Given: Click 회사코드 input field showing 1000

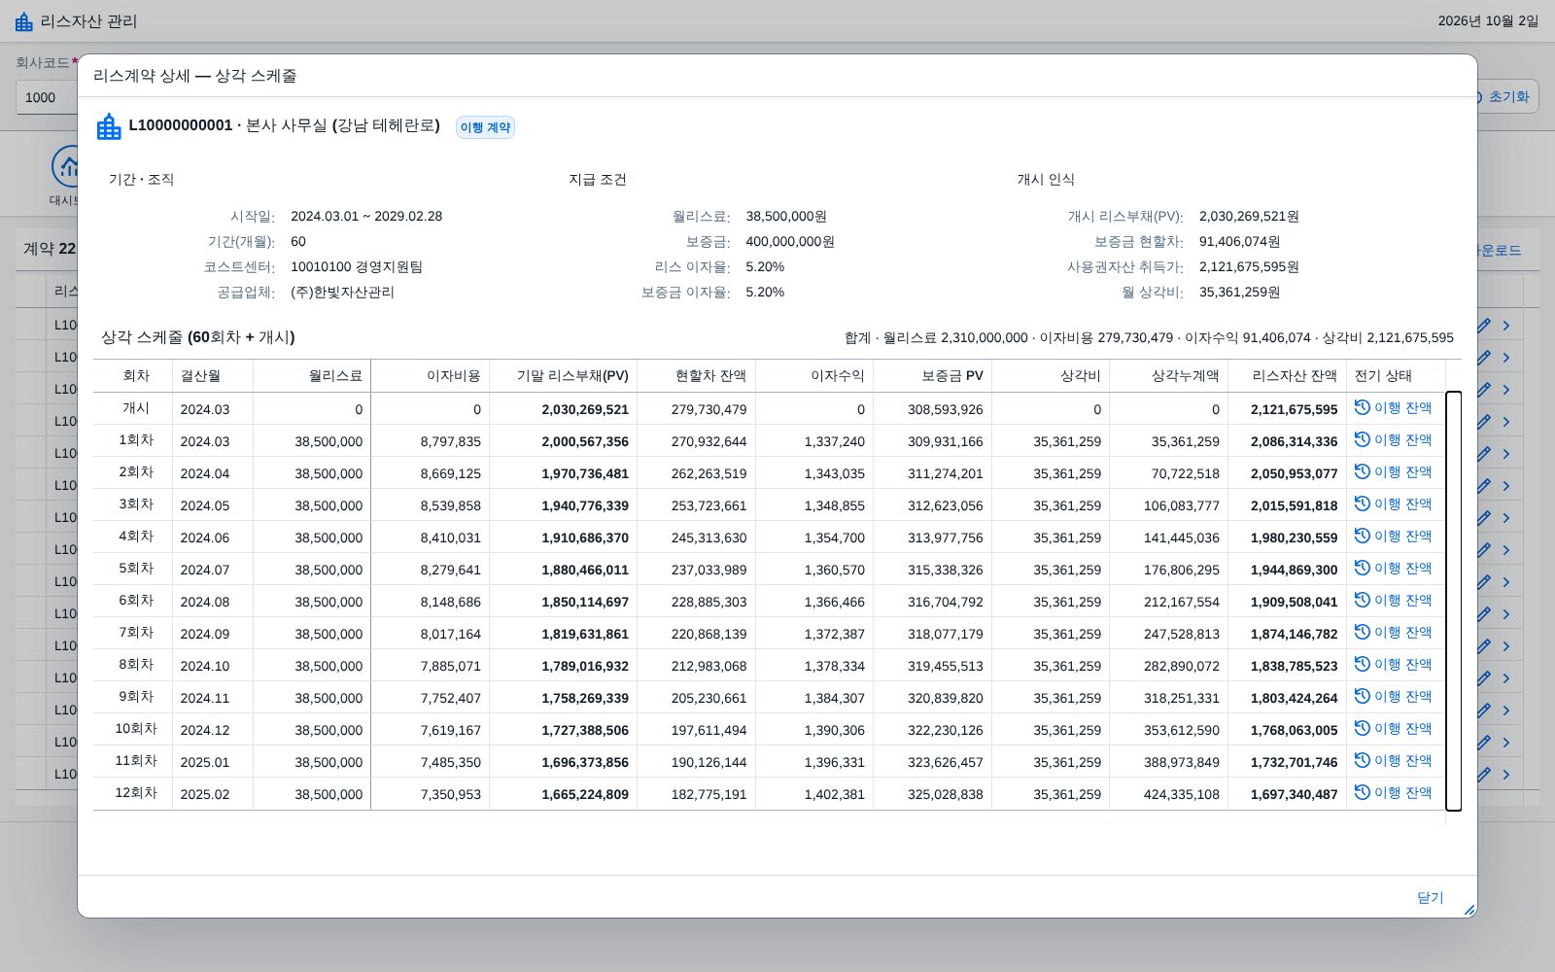Looking at the screenshot, I should (x=47, y=97).
